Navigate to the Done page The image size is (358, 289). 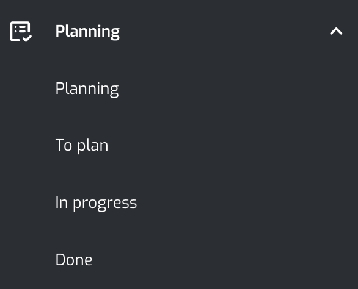tap(74, 260)
